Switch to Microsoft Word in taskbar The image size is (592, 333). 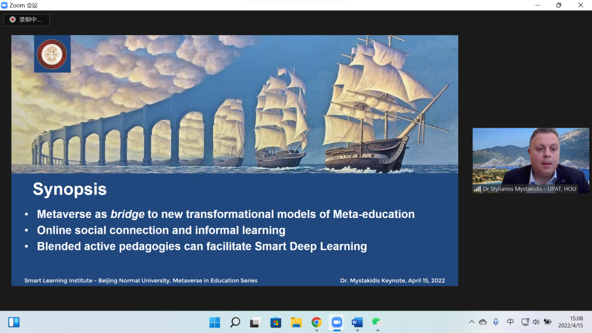pyautogui.click(x=357, y=322)
